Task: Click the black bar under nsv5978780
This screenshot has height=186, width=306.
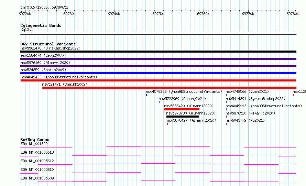Action: coord(183,117)
